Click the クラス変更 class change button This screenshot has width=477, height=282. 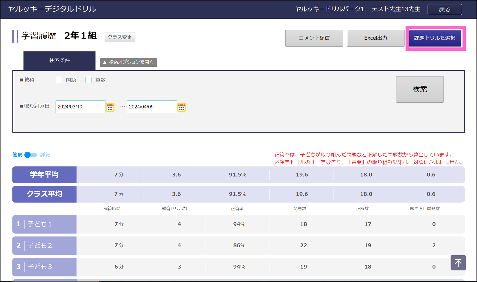tap(119, 37)
